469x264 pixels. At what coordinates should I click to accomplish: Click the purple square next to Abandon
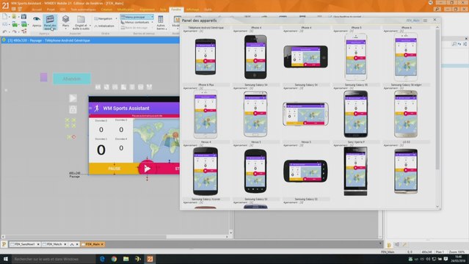point(43,77)
